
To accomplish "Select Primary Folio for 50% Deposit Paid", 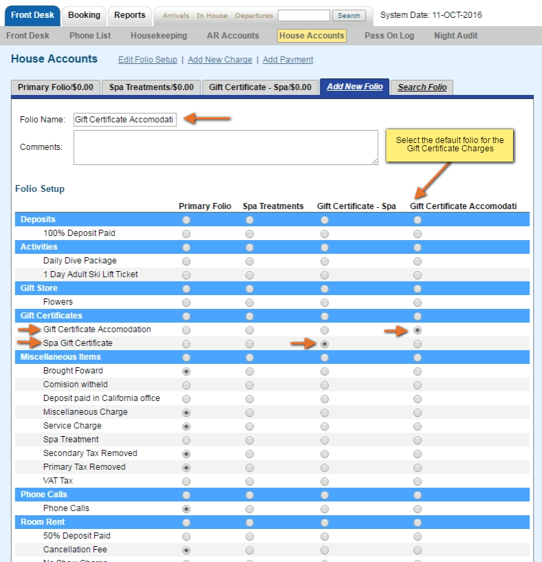I will (x=186, y=537).
